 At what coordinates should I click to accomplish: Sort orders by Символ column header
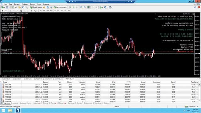point(82,82)
